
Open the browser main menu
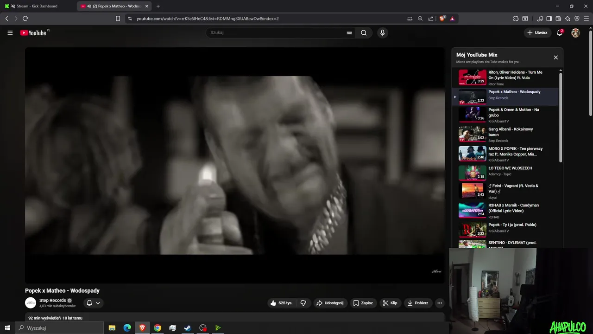(x=586, y=19)
